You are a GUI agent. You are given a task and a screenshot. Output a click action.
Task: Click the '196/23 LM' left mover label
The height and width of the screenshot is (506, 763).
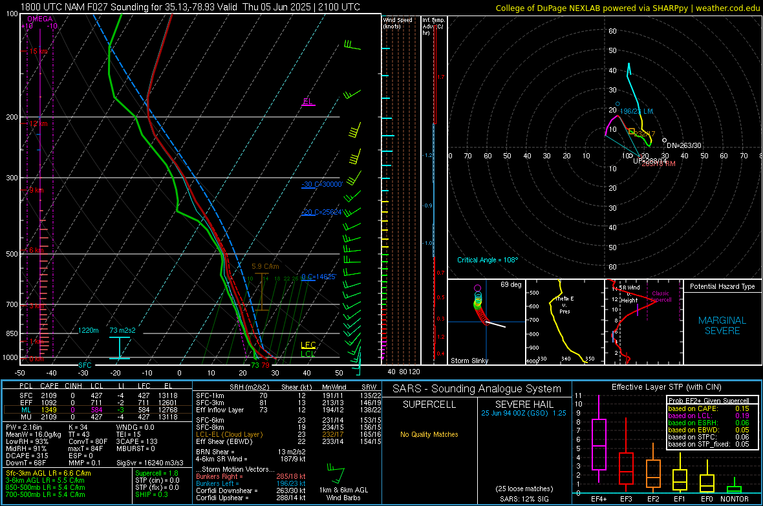point(636,111)
